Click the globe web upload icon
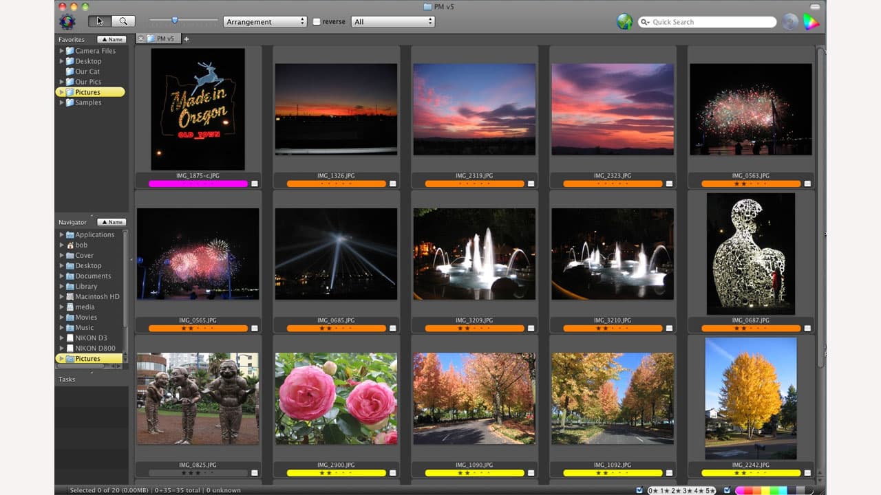This screenshot has height=495, width=881. [625, 21]
